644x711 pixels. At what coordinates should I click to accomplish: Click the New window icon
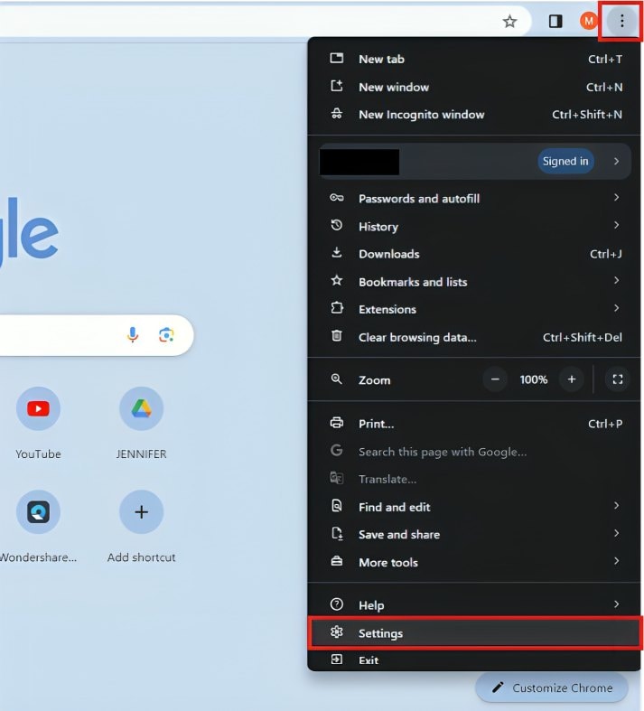coord(337,86)
